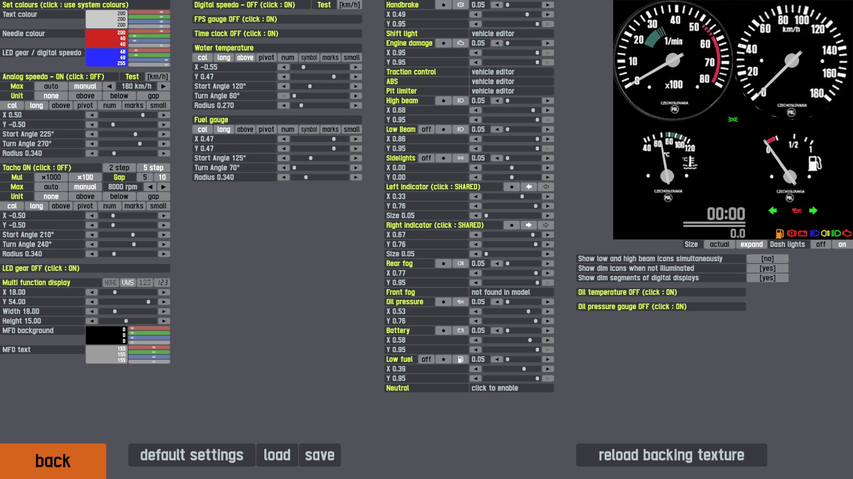This screenshot has height=479, width=853.
Task: Click the save button
Action: point(319,455)
